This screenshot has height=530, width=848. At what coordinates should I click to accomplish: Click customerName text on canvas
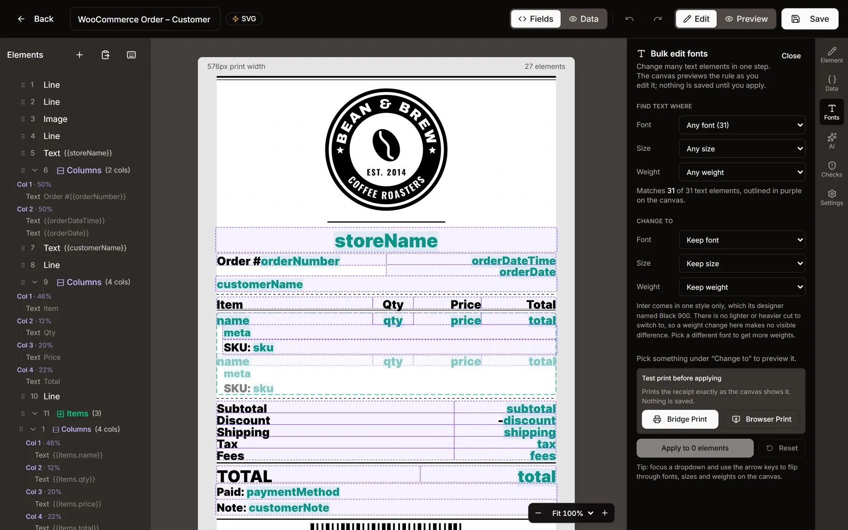tap(260, 285)
